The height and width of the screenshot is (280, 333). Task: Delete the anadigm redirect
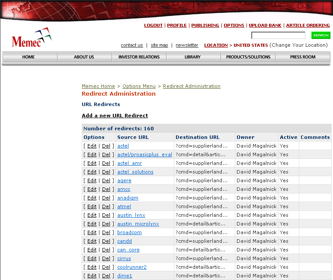coord(106,198)
